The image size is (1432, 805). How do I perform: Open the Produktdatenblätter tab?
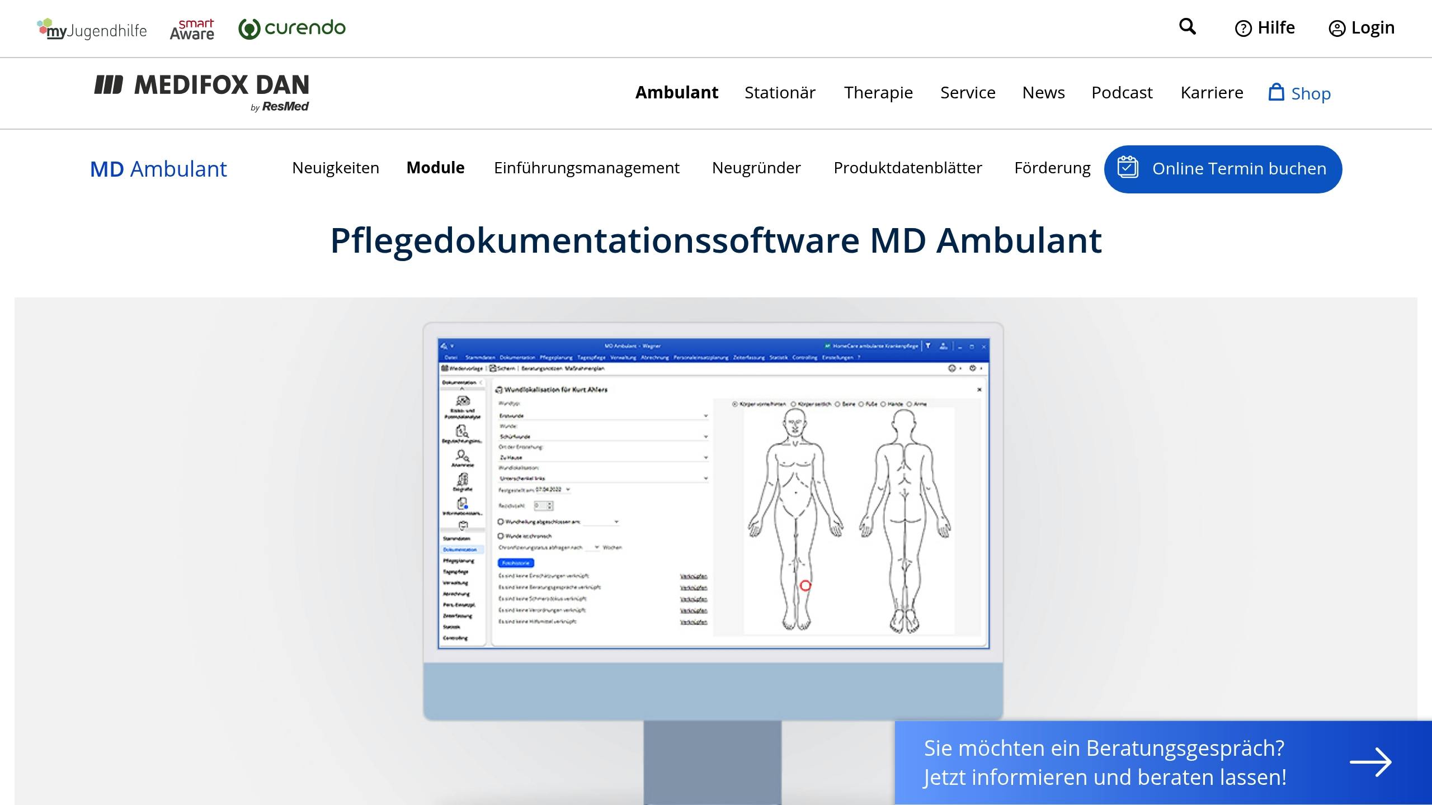(907, 168)
